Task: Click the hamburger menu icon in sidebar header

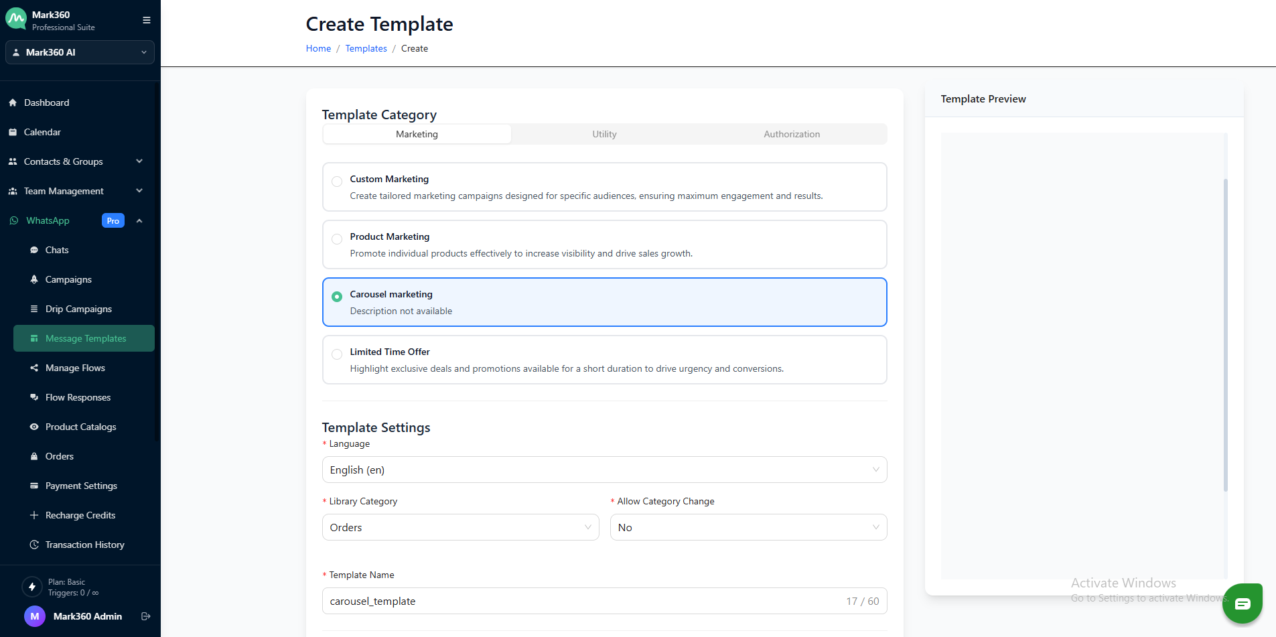Action: (x=146, y=20)
